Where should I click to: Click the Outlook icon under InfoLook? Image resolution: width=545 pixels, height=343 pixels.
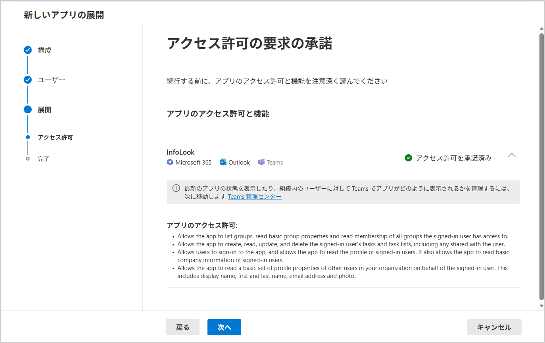(223, 162)
